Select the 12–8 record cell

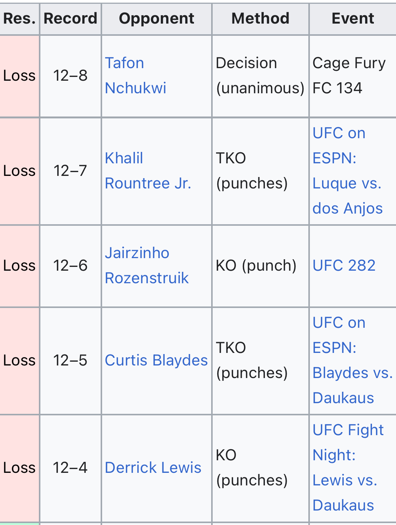point(71,76)
